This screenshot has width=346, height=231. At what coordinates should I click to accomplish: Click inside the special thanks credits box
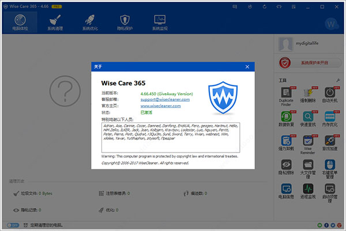pyautogui.click(x=171, y=137)
